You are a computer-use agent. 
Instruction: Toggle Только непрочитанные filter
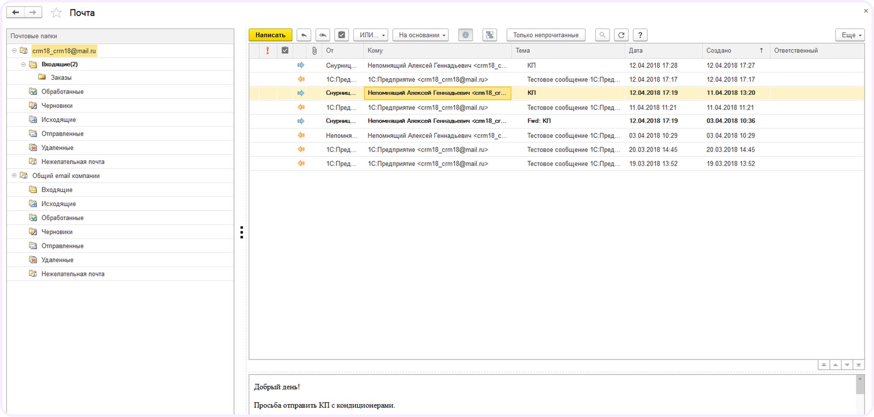pyautogui.click(x=546, y=35)
